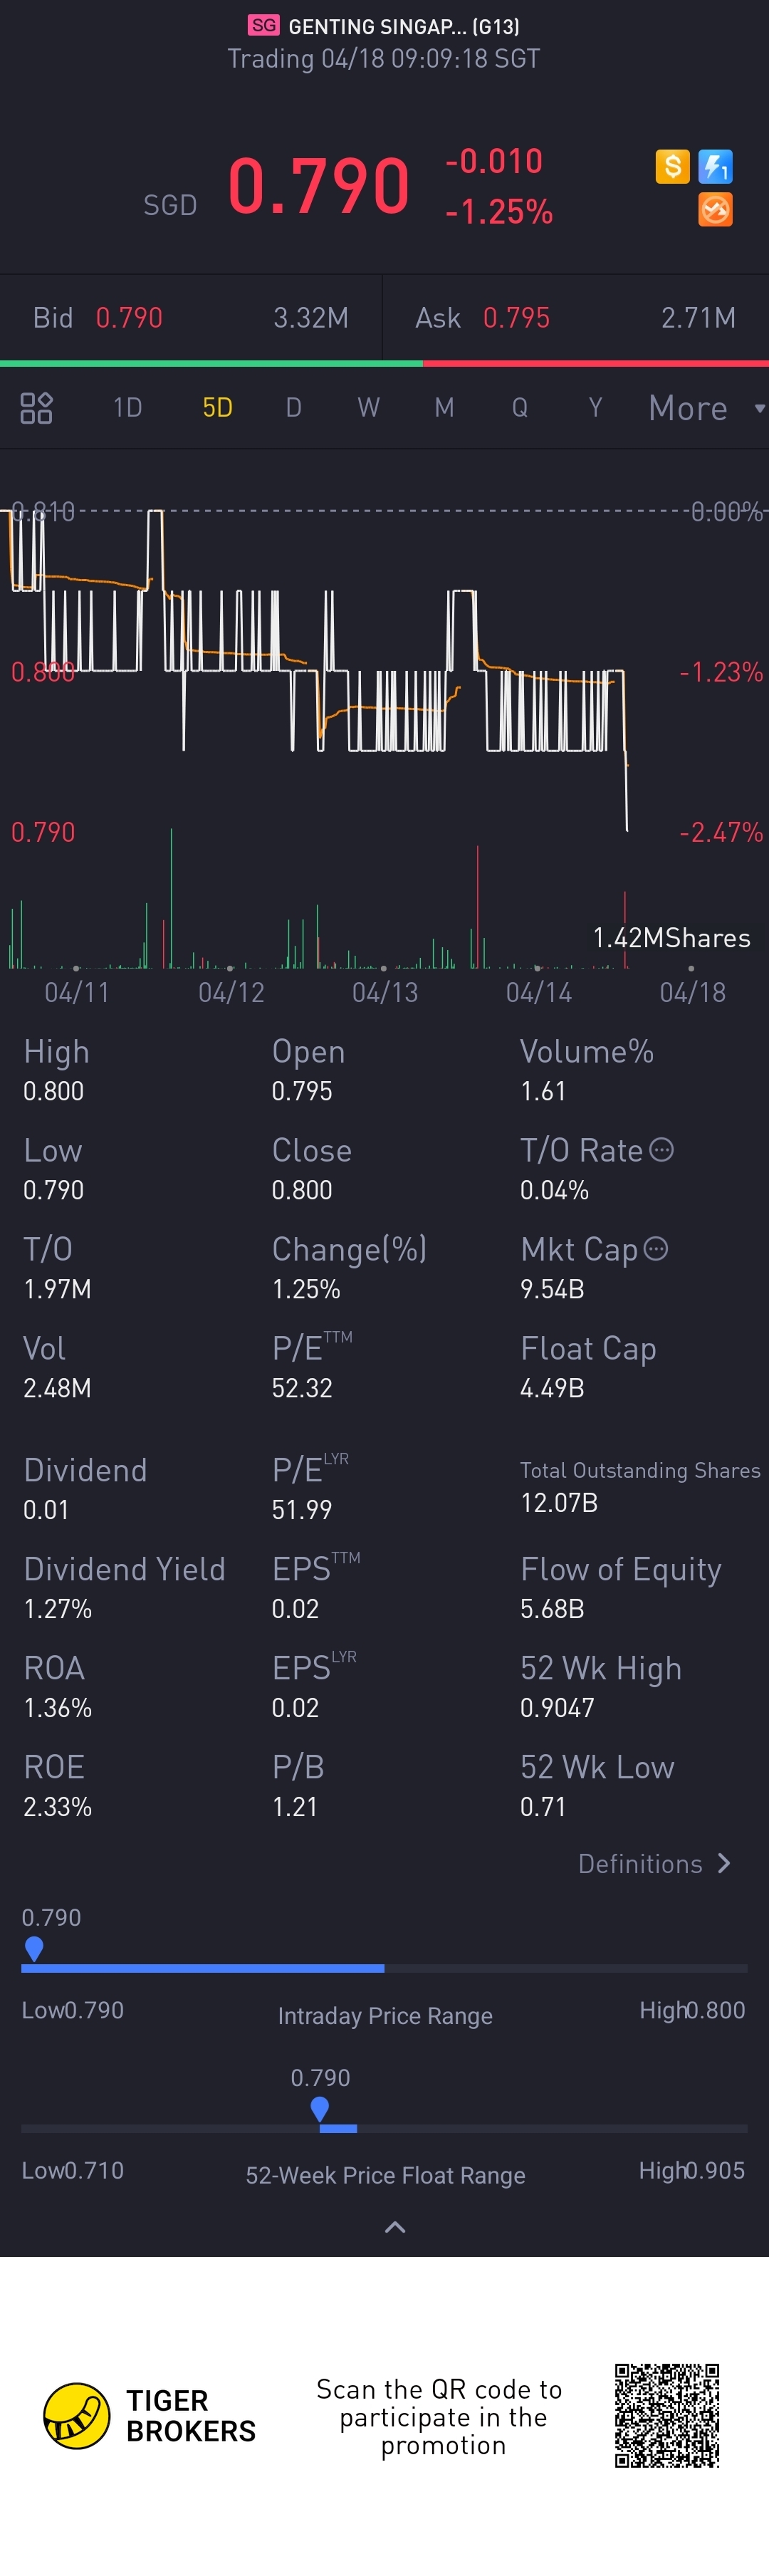The image size is (769, 2576).
Task: Switch chart to 1D timeframe
Action: [x=127, y=408]
